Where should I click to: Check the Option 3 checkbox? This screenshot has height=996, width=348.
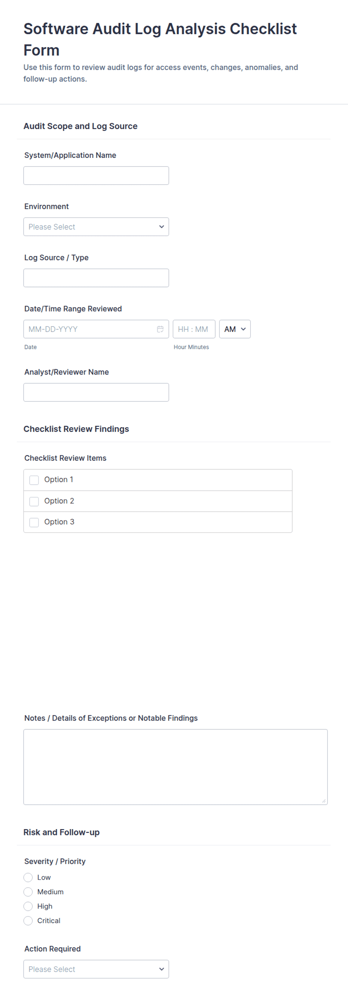pos(34,522)
